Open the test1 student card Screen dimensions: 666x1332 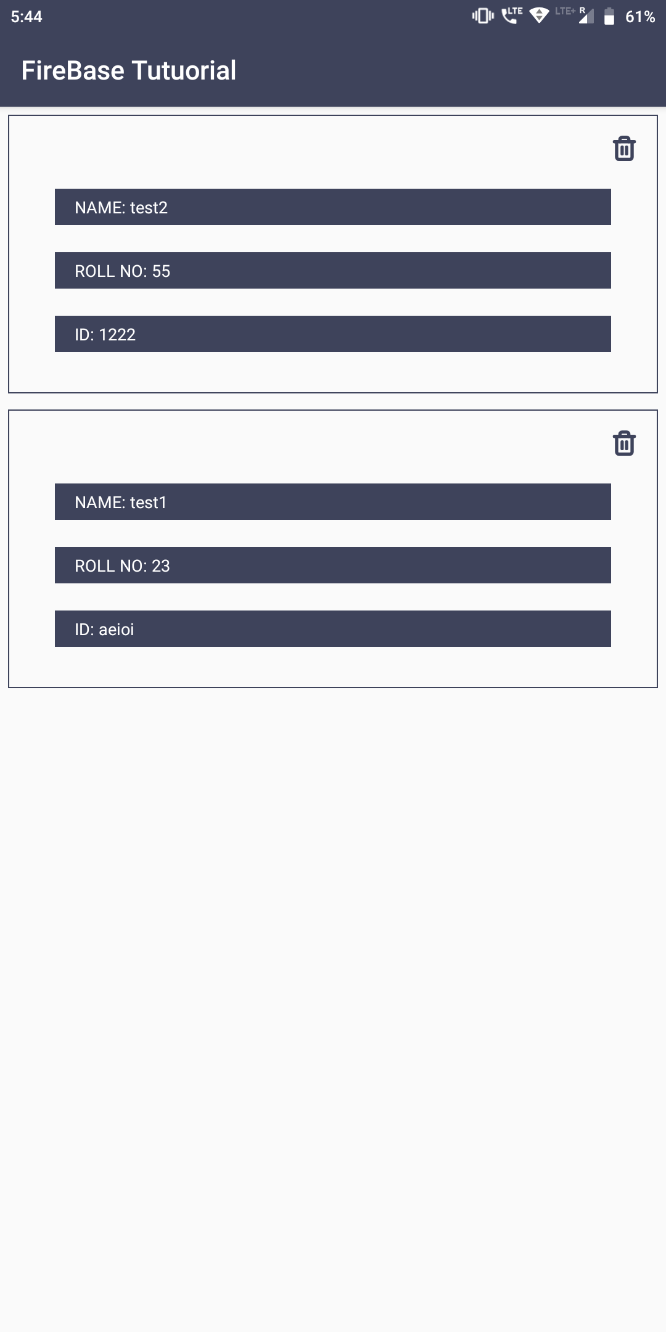[x=333, y=549]
